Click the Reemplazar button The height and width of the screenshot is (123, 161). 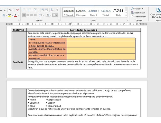pos(138,13)
